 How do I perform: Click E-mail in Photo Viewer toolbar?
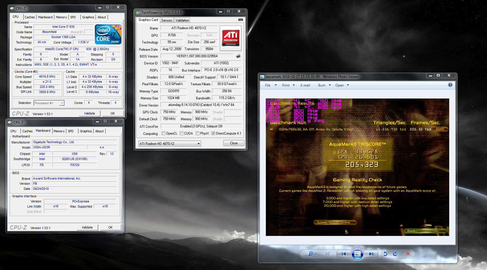305,85
